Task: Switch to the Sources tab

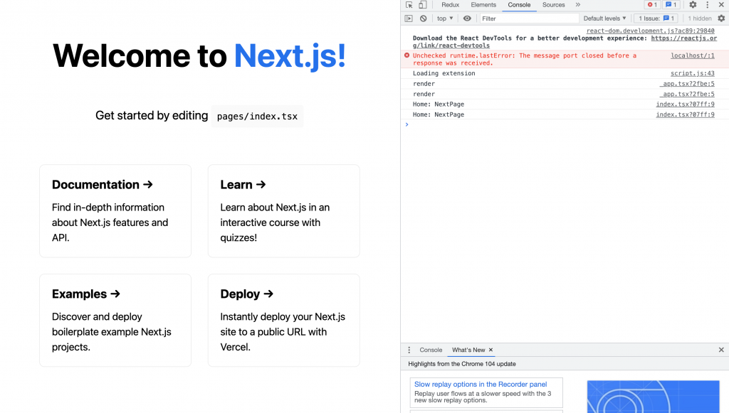Action: coord(553,5)
